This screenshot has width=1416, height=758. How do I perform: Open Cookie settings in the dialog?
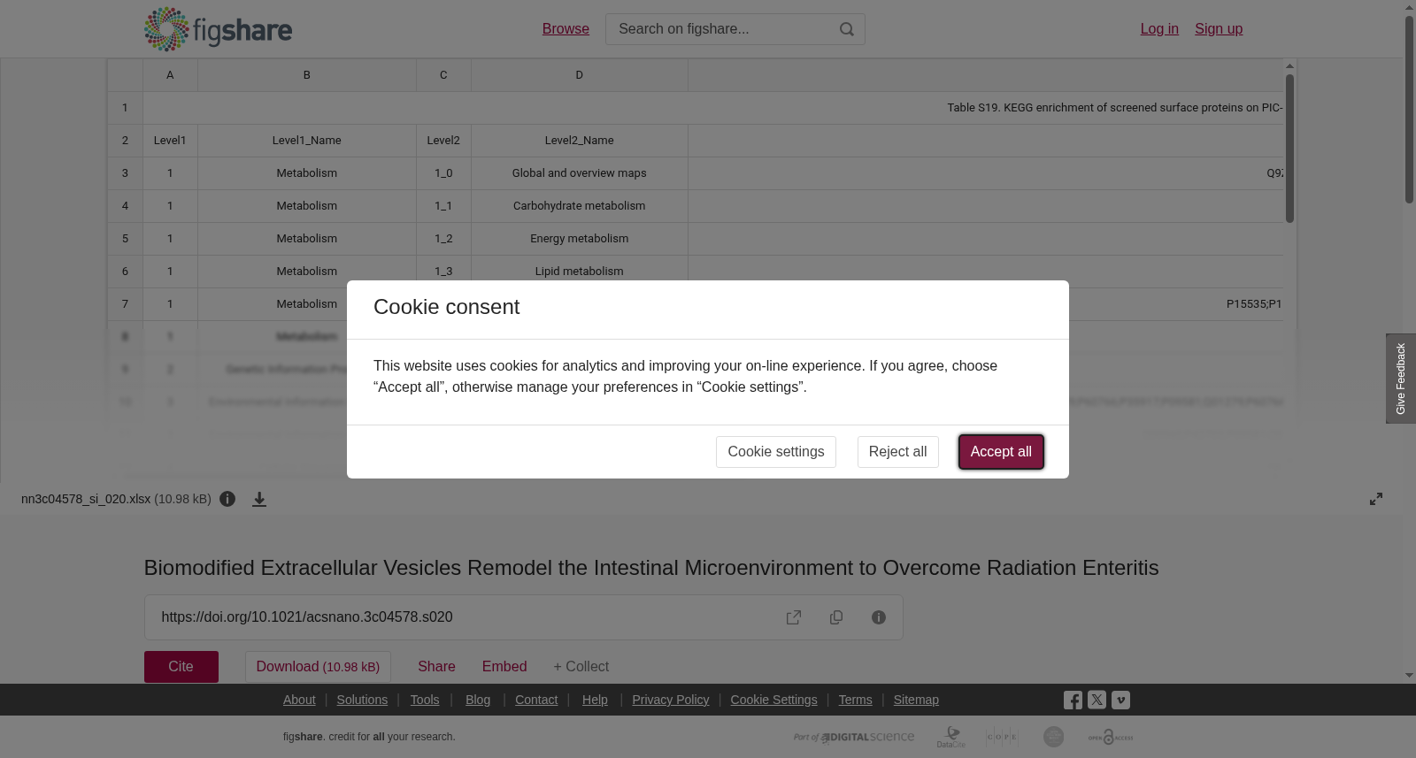pos(776,452)
